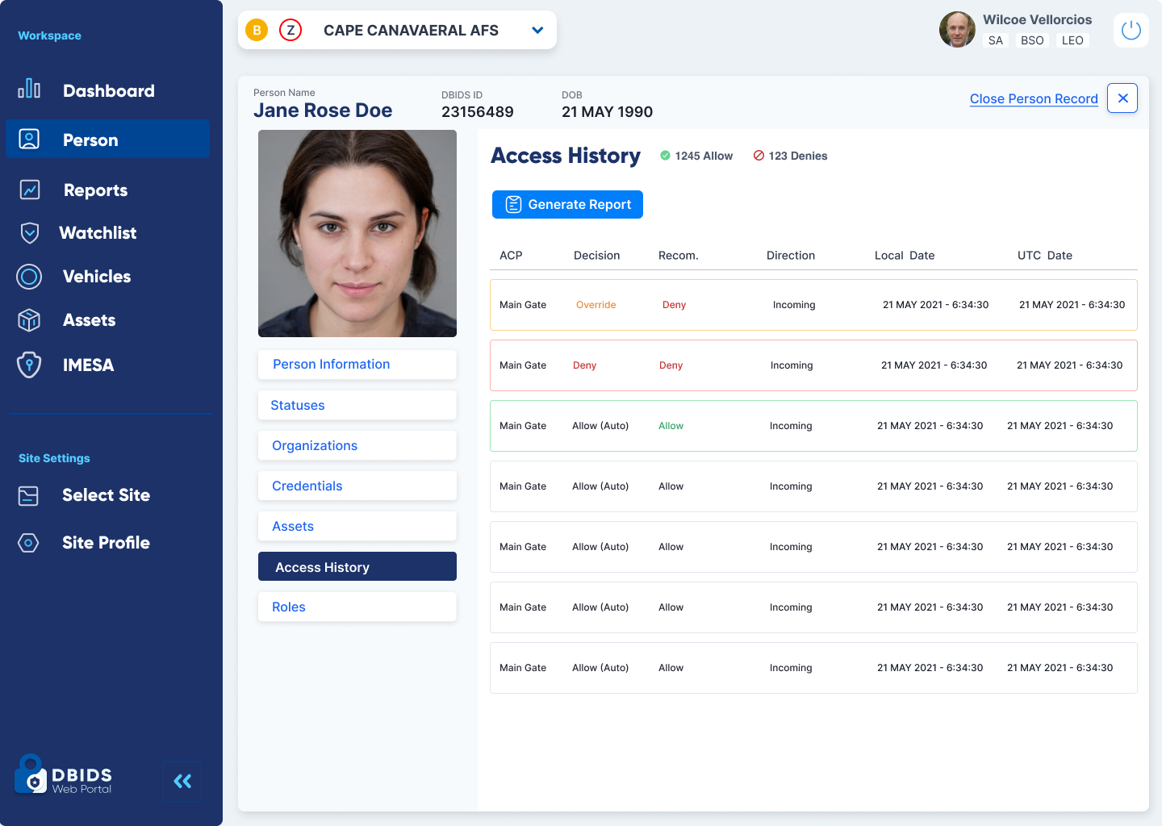Open Dashboard in sidebar
The image size is (1162, 826).
[x=109, y=90]
